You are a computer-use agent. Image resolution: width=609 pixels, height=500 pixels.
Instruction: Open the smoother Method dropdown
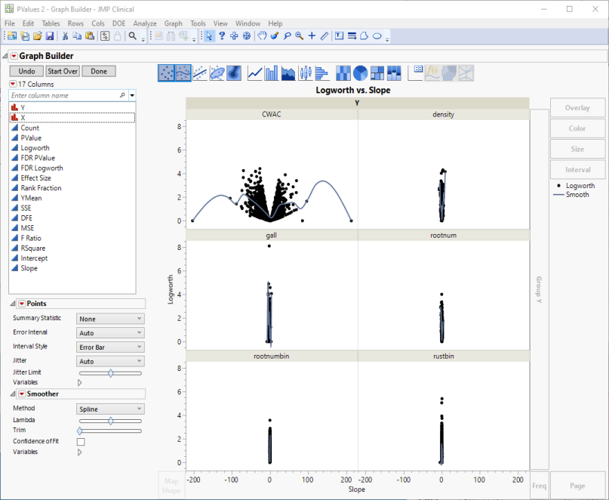tap(110, 409)
